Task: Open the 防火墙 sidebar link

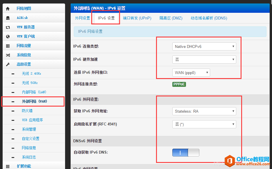Action: click(27, 111)
